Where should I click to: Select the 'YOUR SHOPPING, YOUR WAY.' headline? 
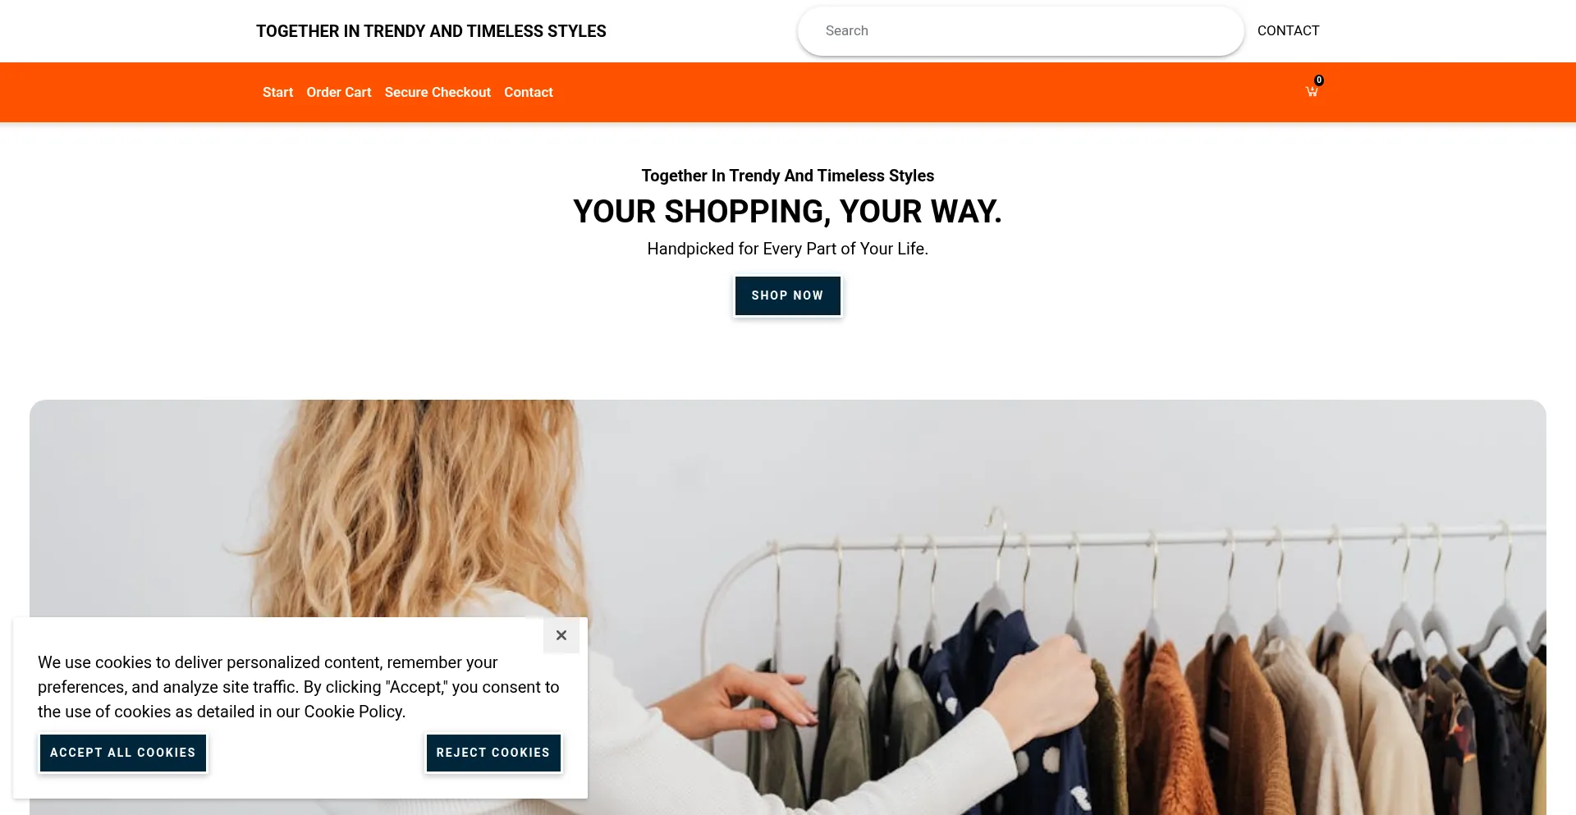[788, 212]
